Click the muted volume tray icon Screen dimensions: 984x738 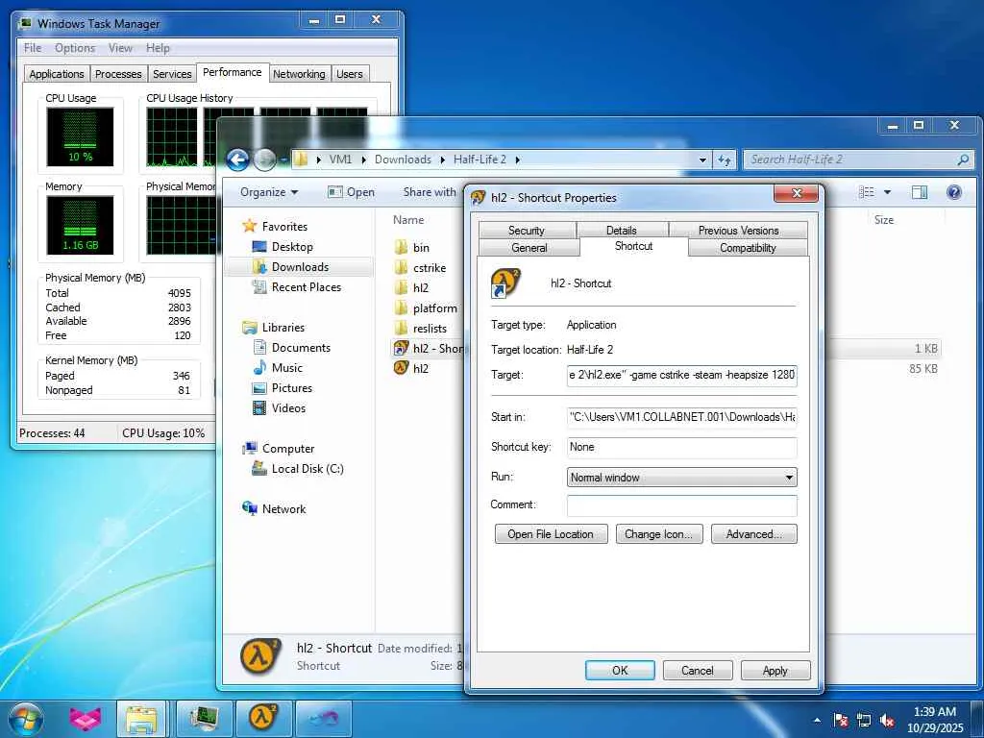pyautogui.click(x=887, y=721)
